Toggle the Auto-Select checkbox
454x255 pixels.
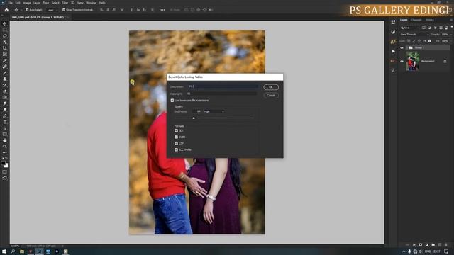pyautogui.click(x=27, y=10)
